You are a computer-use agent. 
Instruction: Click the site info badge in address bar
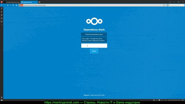(20, 5)
